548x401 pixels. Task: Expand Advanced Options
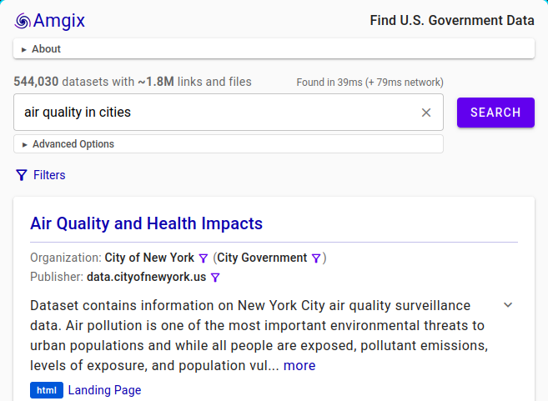pyautogui.click(x=229, y=144)
